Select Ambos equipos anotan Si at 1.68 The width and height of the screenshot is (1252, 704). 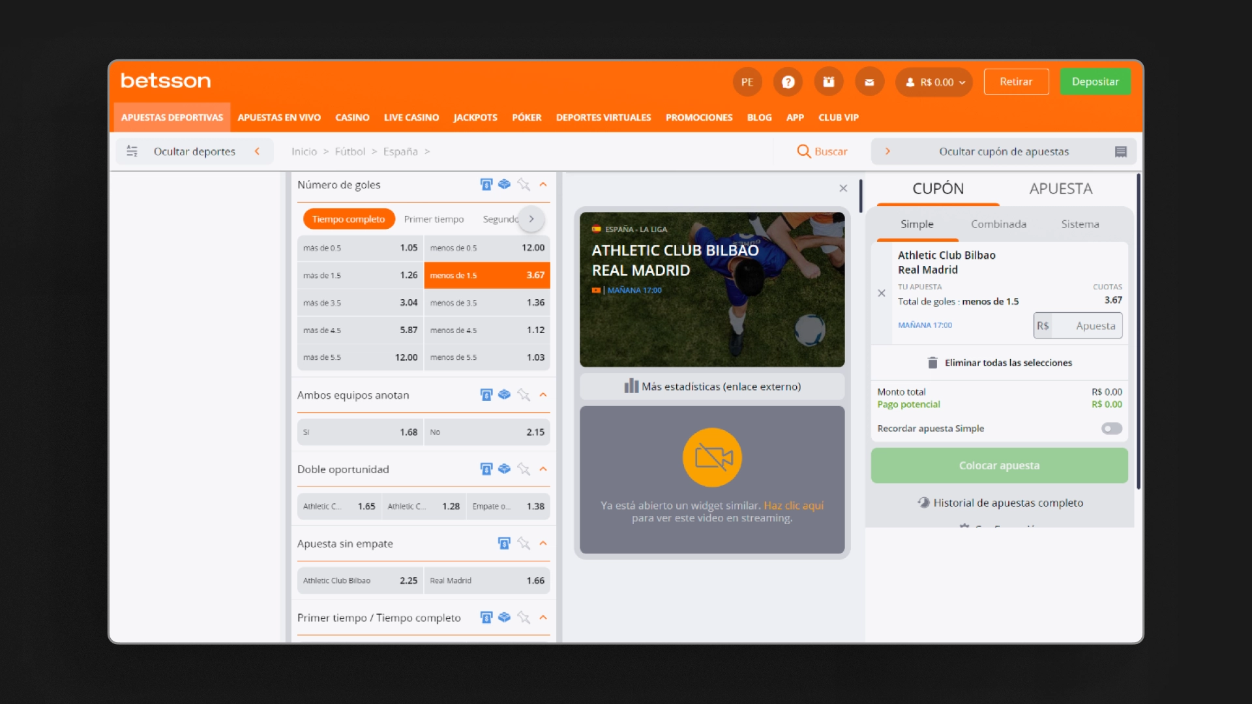point(360,432)
